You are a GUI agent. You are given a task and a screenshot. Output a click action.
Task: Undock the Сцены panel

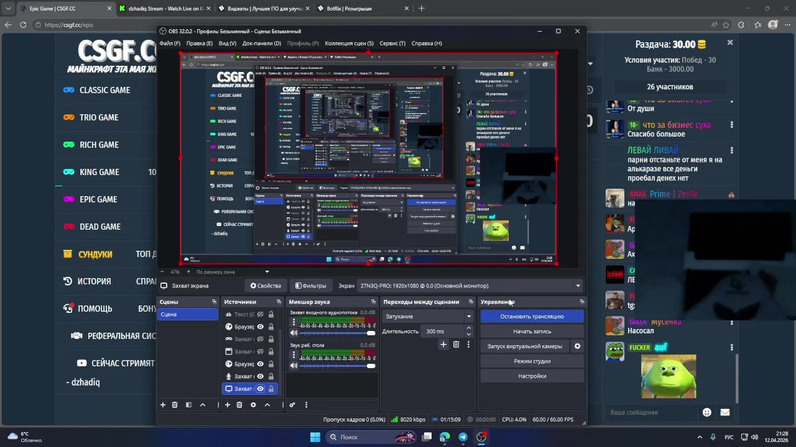(x=214, y=302)
